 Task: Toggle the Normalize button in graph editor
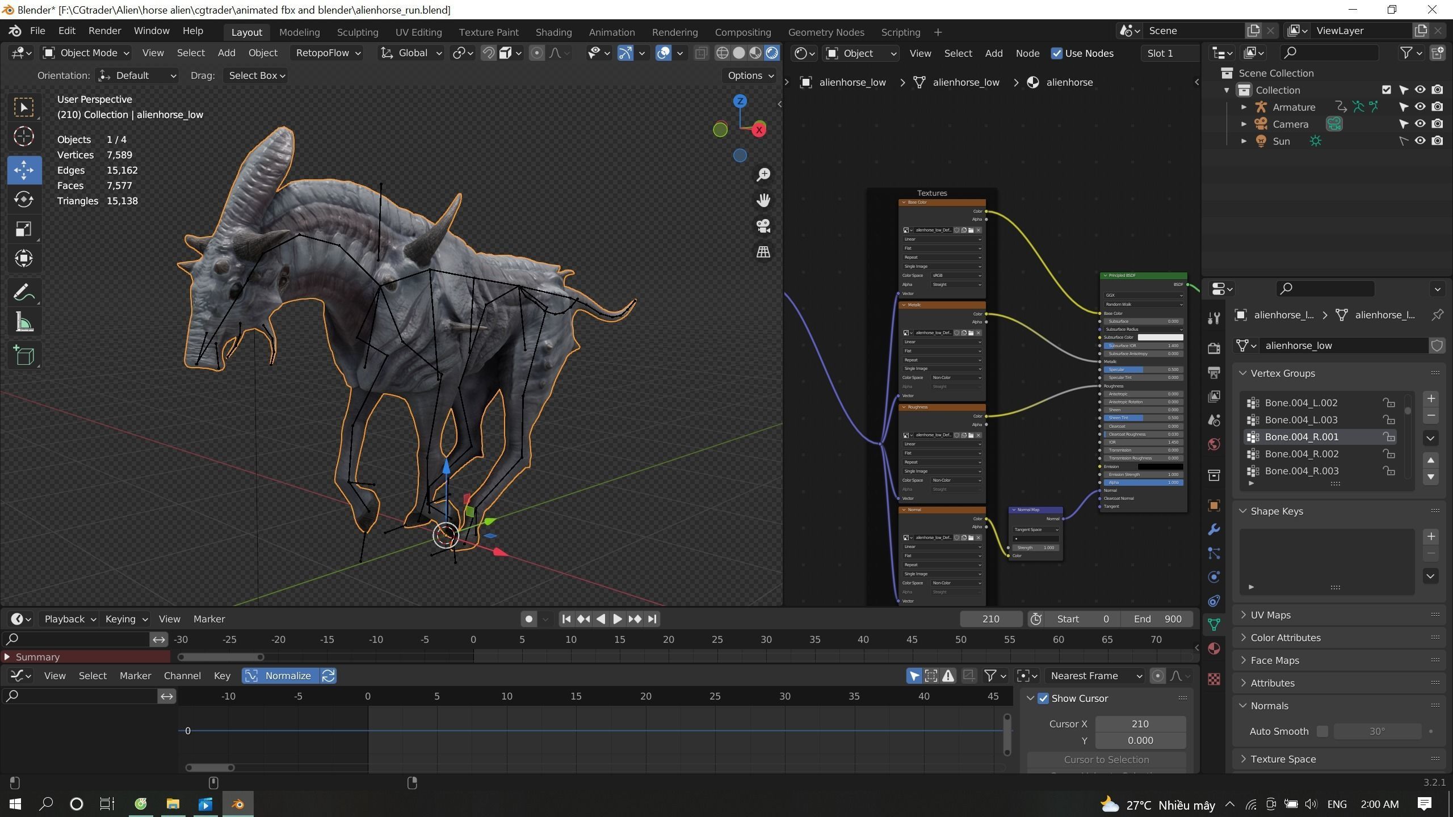pyautogui.click(x=280, y=676)
